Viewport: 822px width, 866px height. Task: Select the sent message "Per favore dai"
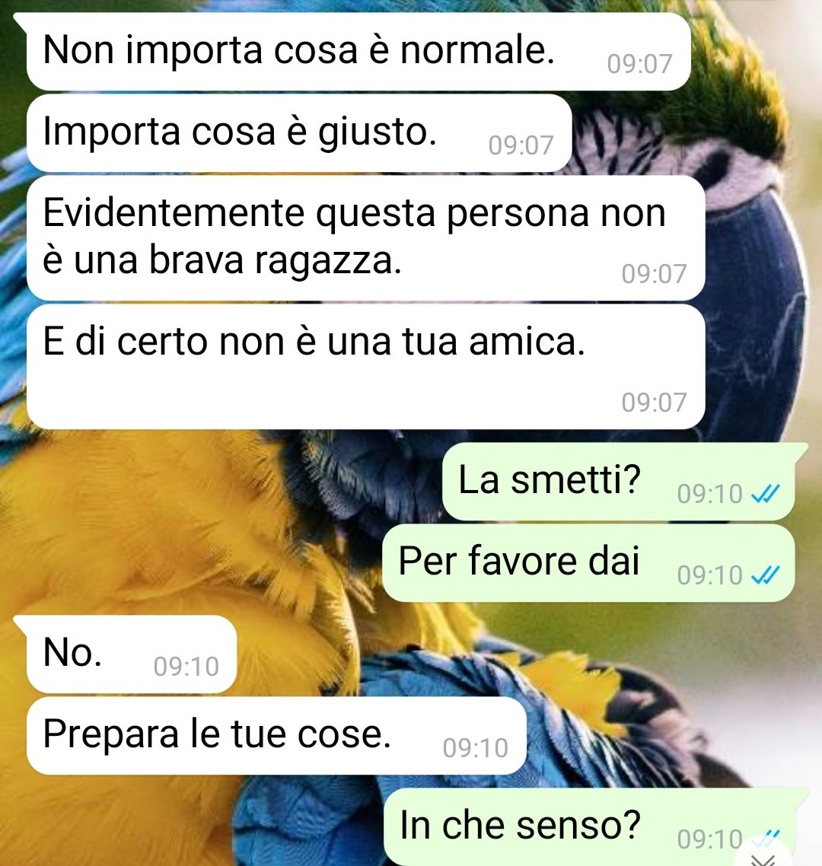pyautogui.click(x=588, y=563)
